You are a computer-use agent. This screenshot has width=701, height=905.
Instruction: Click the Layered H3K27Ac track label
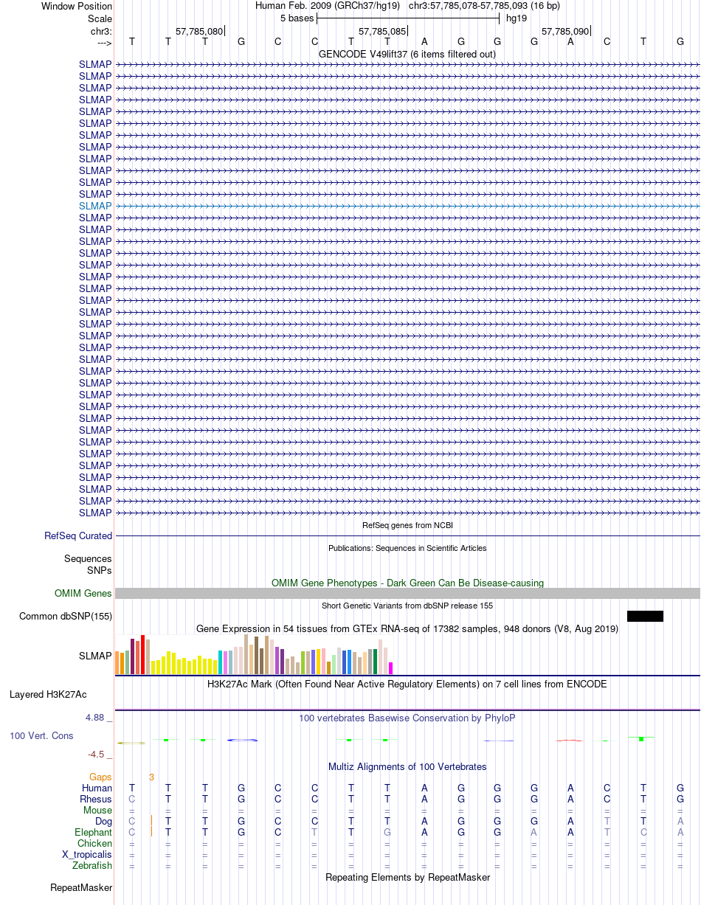48,694
